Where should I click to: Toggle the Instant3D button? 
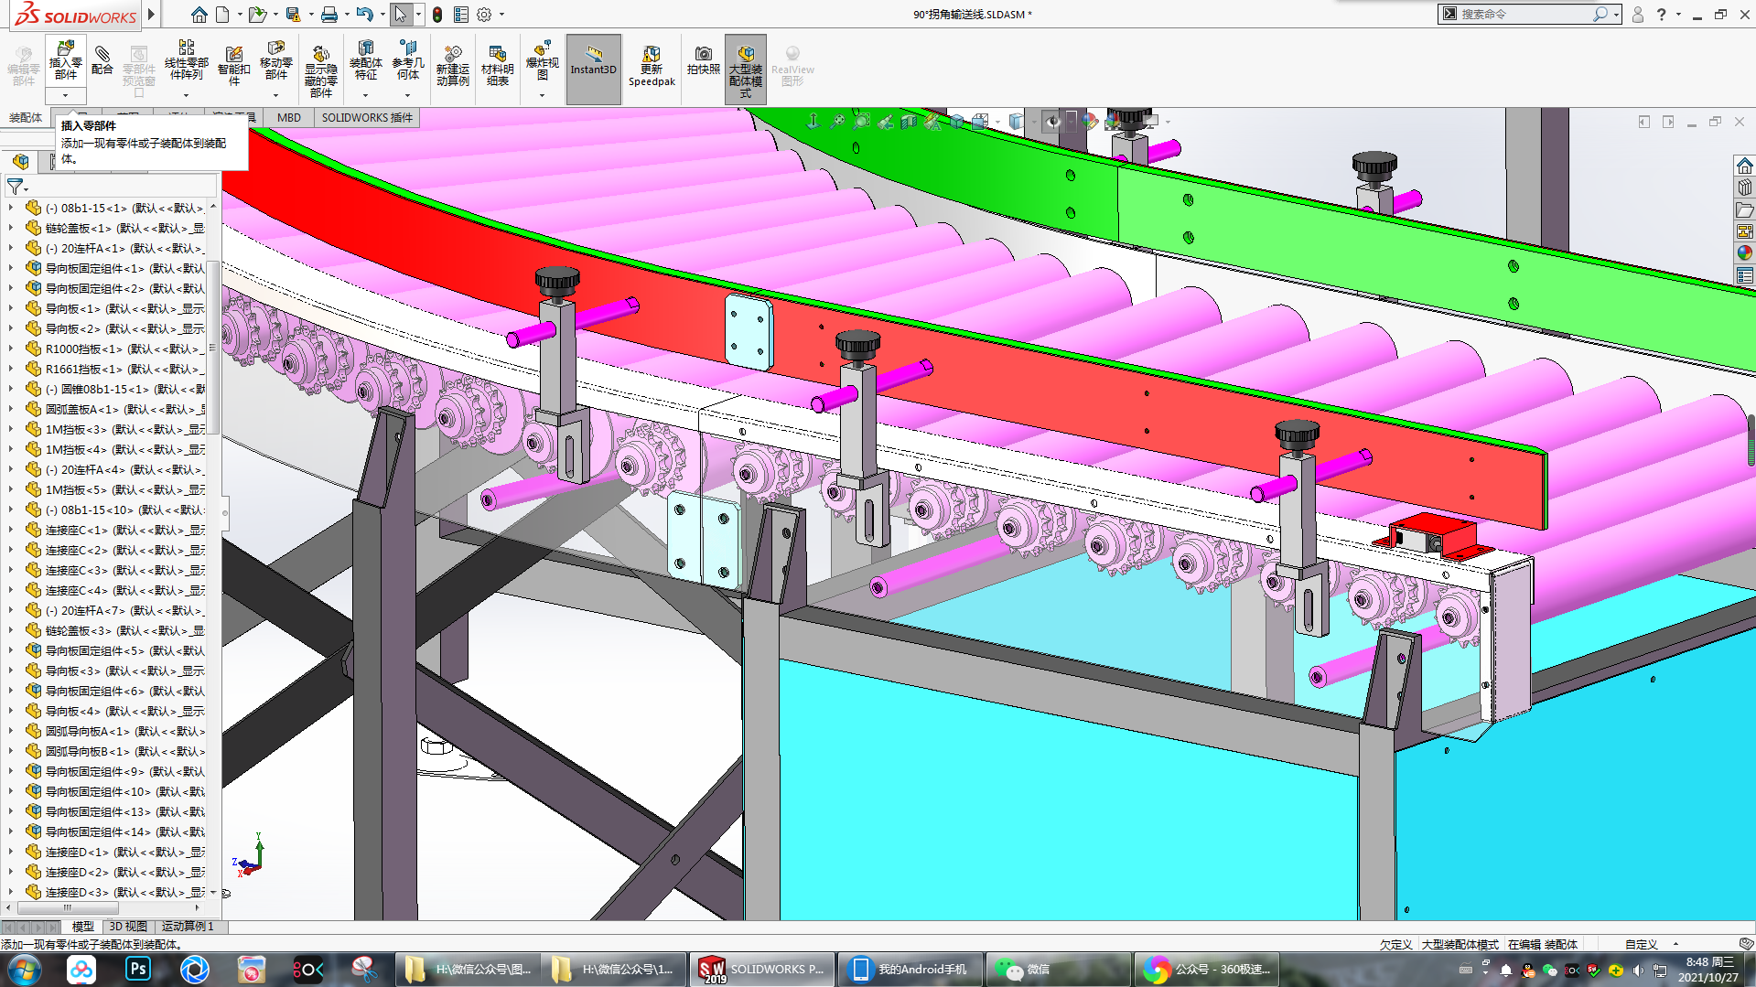point(594,69)
